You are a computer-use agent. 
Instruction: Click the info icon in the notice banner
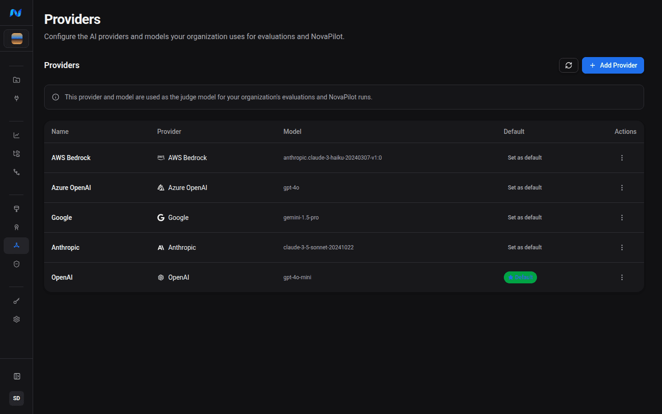coord(56,97)
